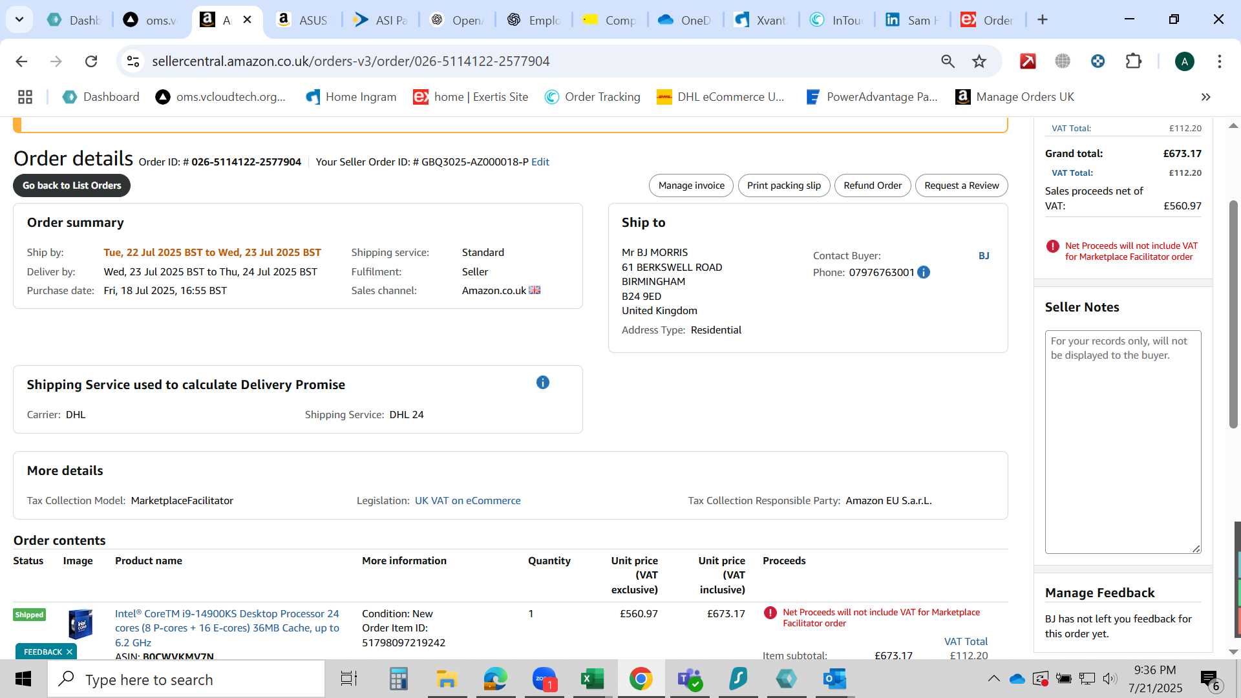Switch to the OneDrive browser tab
Viewport: 1241px width, 698px height.
[x=684, y=20]
